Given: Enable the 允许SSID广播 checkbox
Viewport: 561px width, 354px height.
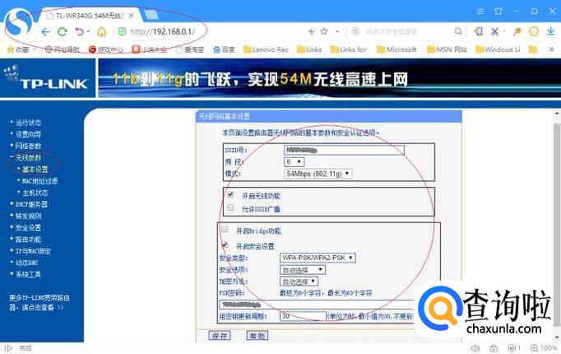Looking at the screenshot, I should pyautogui.click(x=230, y=207).
